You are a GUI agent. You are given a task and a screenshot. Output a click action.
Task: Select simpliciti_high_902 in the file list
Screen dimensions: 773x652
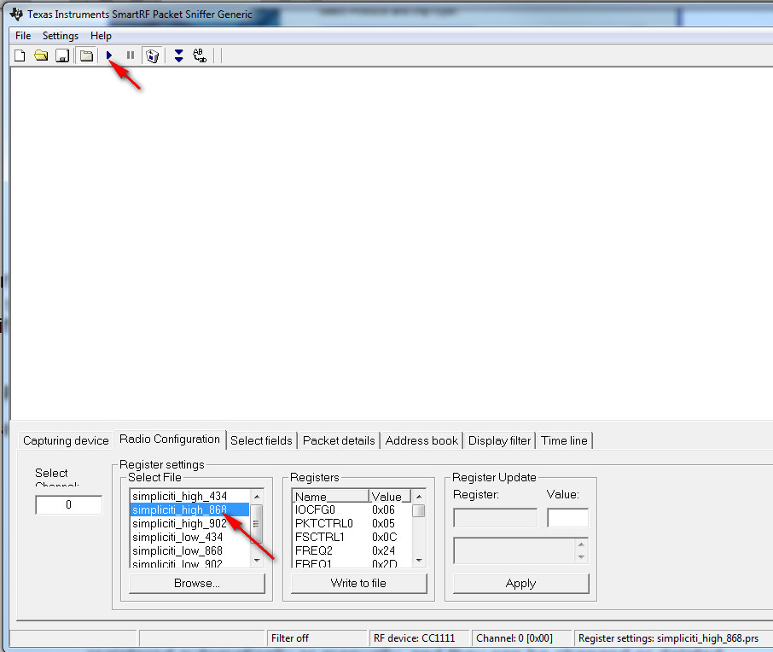[x=189, y=523]
